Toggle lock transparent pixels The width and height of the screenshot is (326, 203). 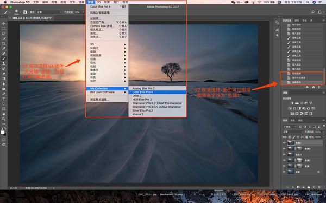click(290, 137)
